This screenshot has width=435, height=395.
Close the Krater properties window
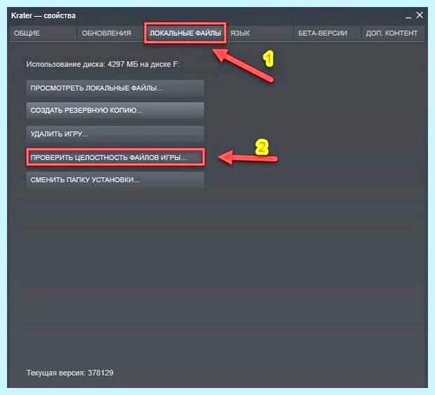[420, 15]
